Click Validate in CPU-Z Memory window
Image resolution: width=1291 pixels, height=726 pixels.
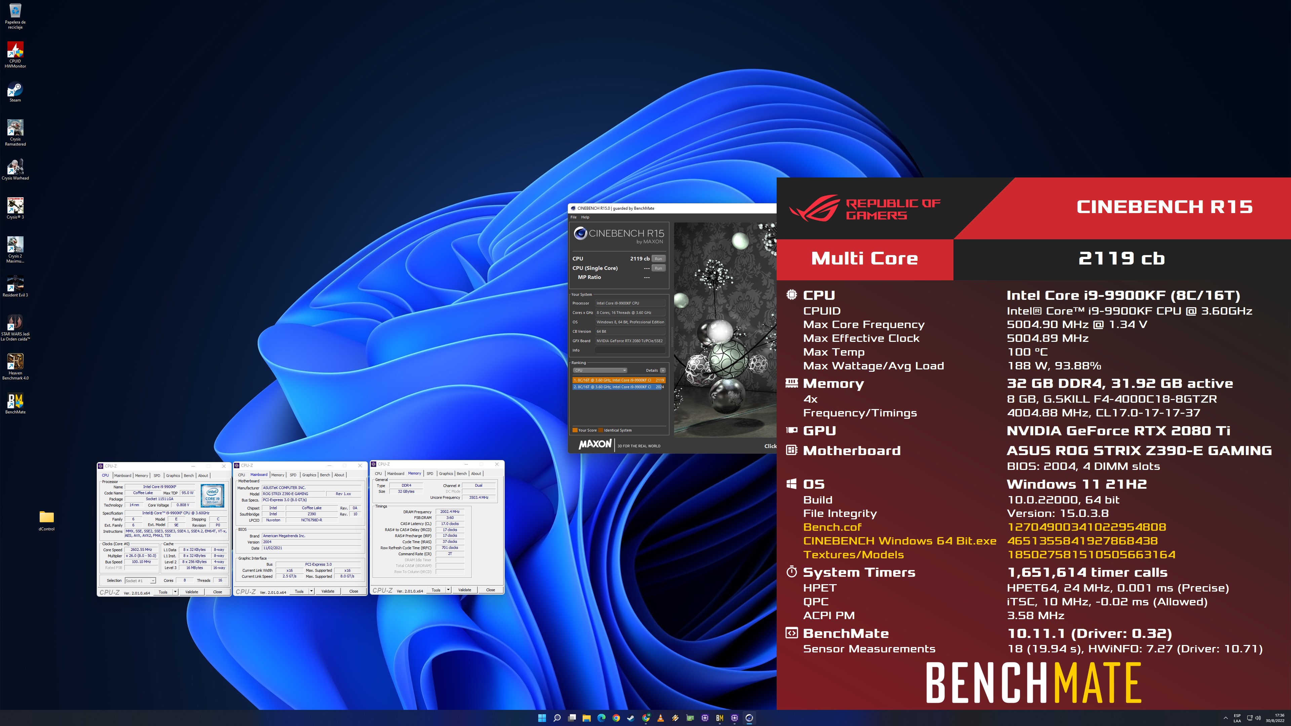pyautogui.click(x=465, y=590)
